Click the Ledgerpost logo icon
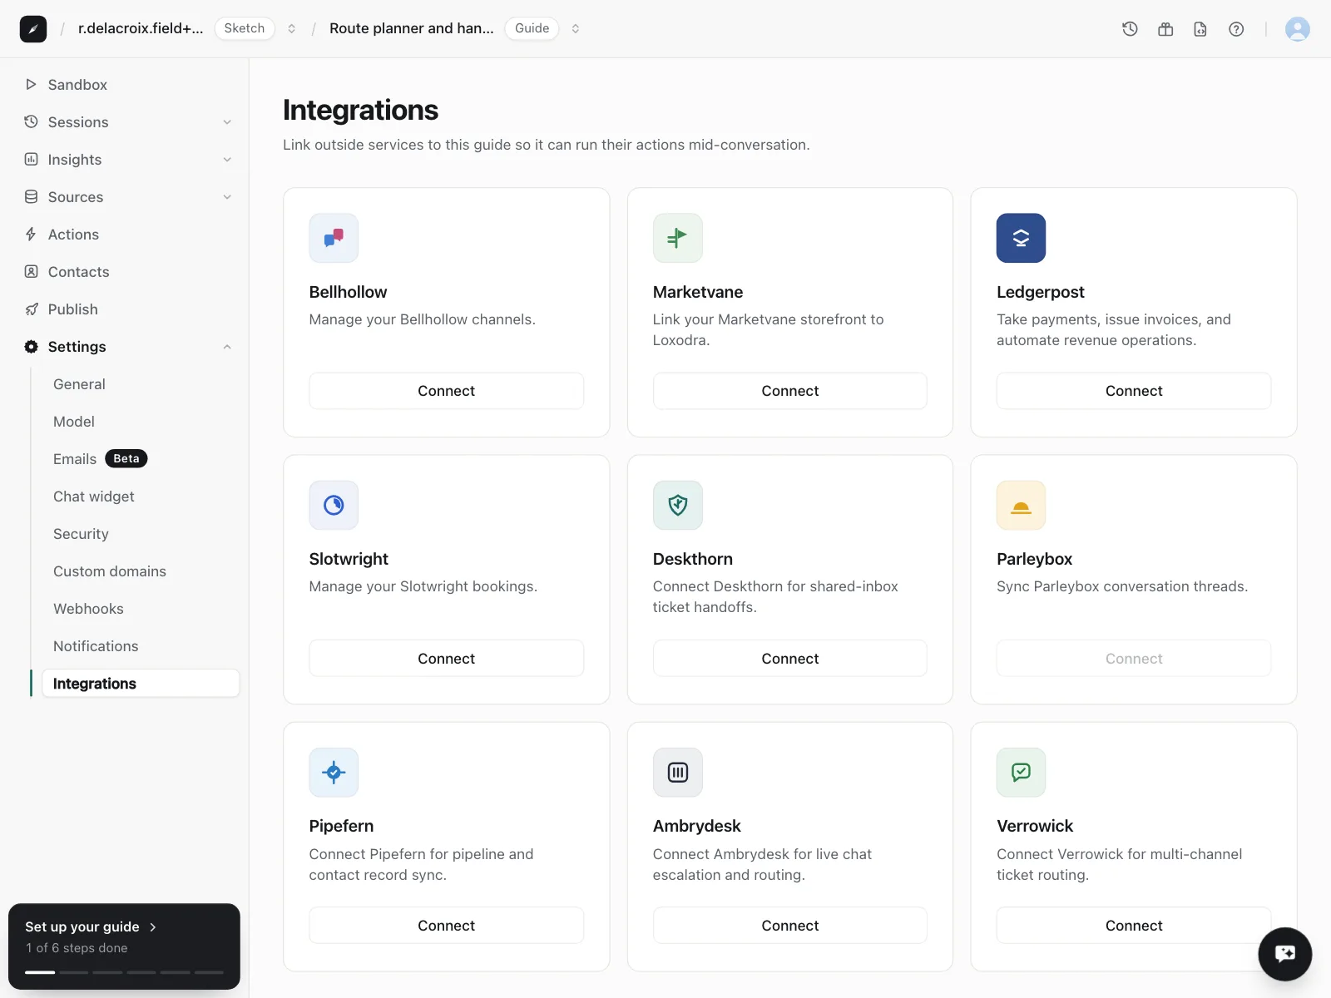This screenshot has height=998, width=1331. 1021,238
